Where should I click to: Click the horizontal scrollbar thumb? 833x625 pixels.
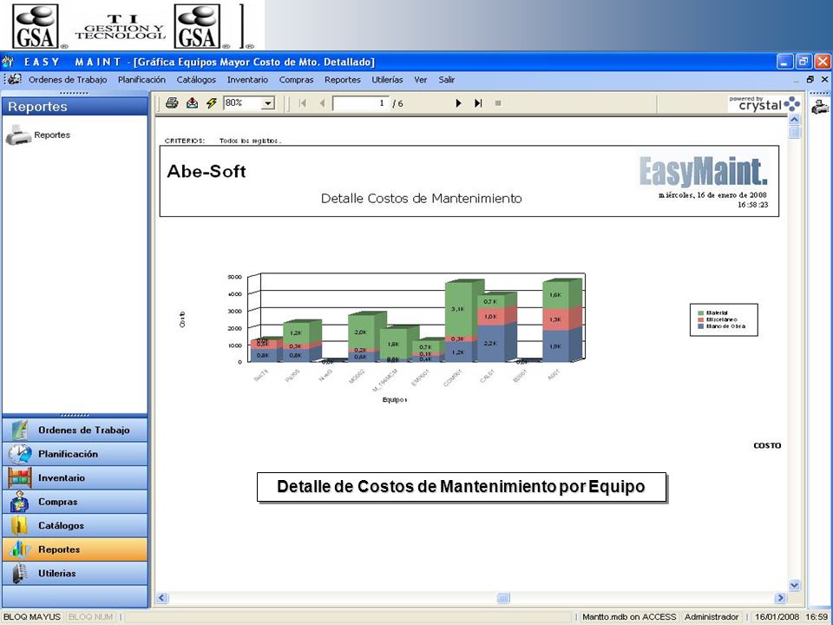(x=503, y=598)
